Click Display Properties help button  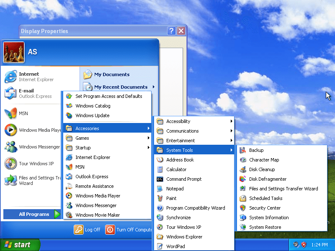(171, 31)
